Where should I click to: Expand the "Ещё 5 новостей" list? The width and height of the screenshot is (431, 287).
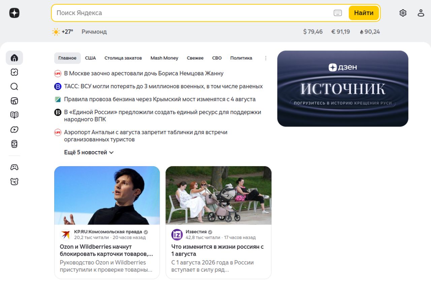click(x=89, y=152)
